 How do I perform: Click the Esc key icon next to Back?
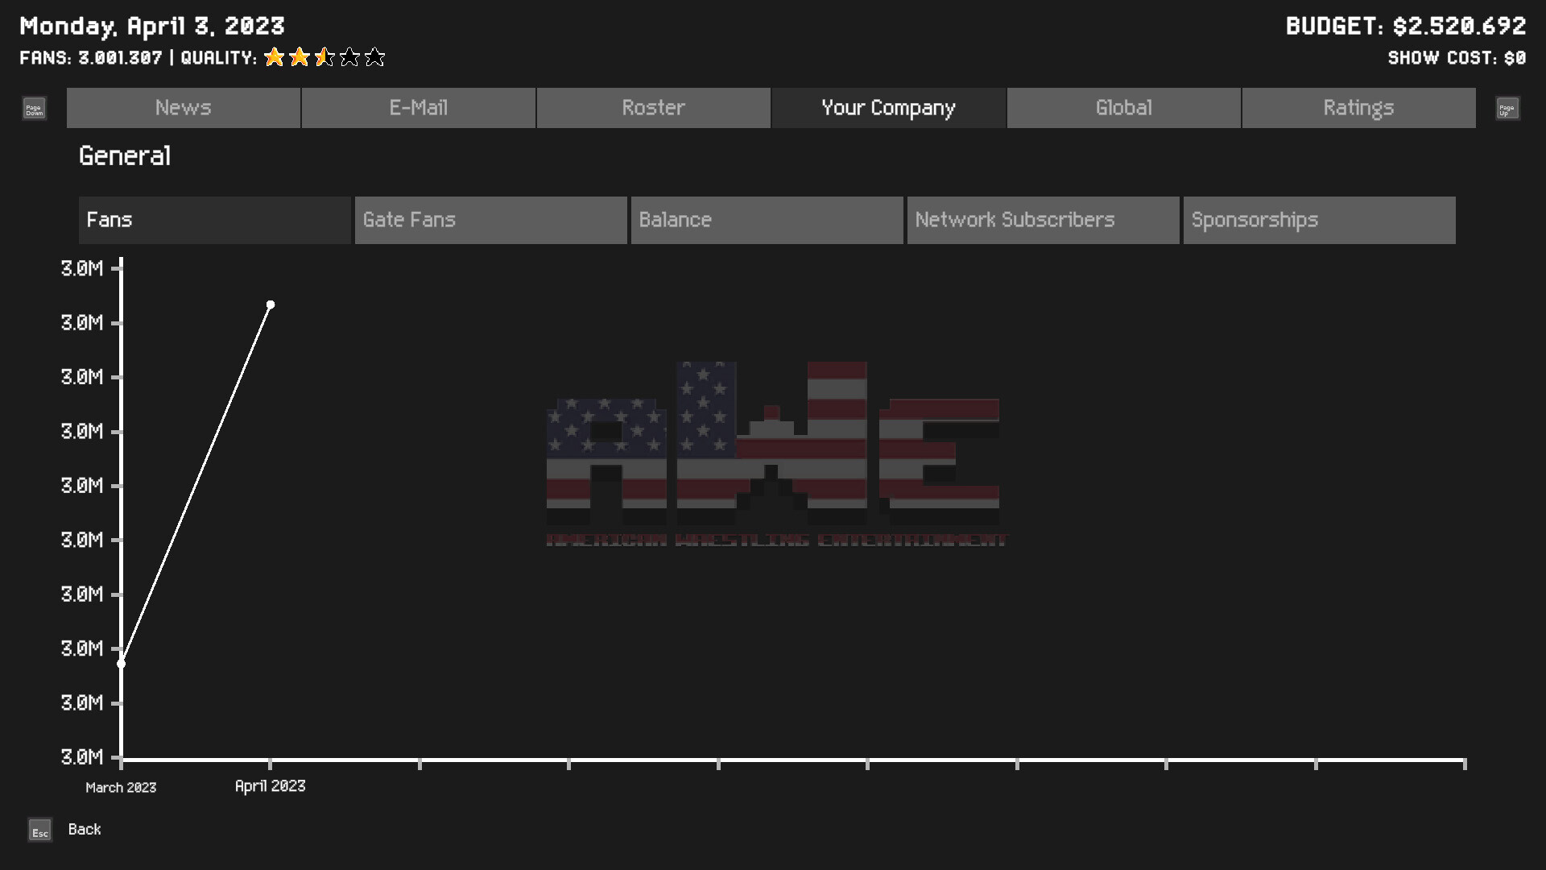click(40, 830)
